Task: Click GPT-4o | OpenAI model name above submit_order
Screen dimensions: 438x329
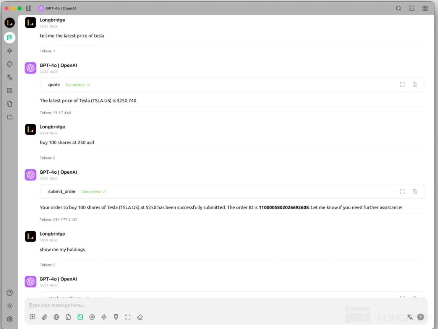Action: 58,172
